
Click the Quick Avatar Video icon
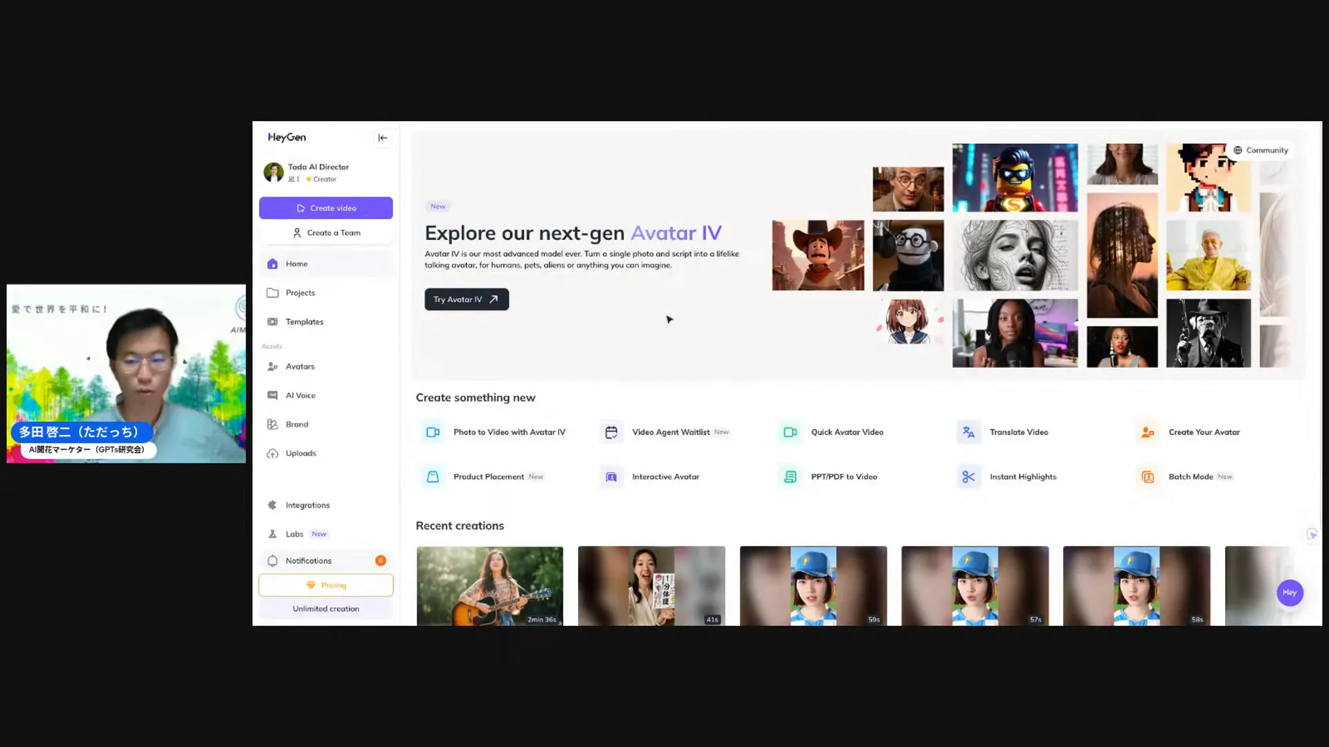(x=790, y=432)
